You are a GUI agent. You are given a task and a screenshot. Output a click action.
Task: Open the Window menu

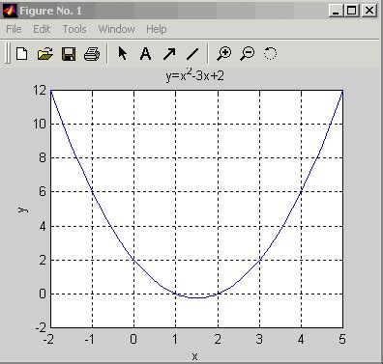click(x=116, y=29)
